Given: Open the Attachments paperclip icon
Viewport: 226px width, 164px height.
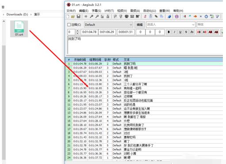Looking at the screenshot, I should [156, 16].
